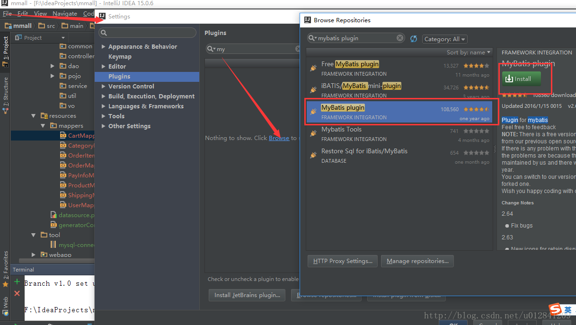The height and width of the screenshot is (325, 576).
Task: Click the iBATIS/MyBatis mini-plugin plug icon
Action: coord(313,90)
